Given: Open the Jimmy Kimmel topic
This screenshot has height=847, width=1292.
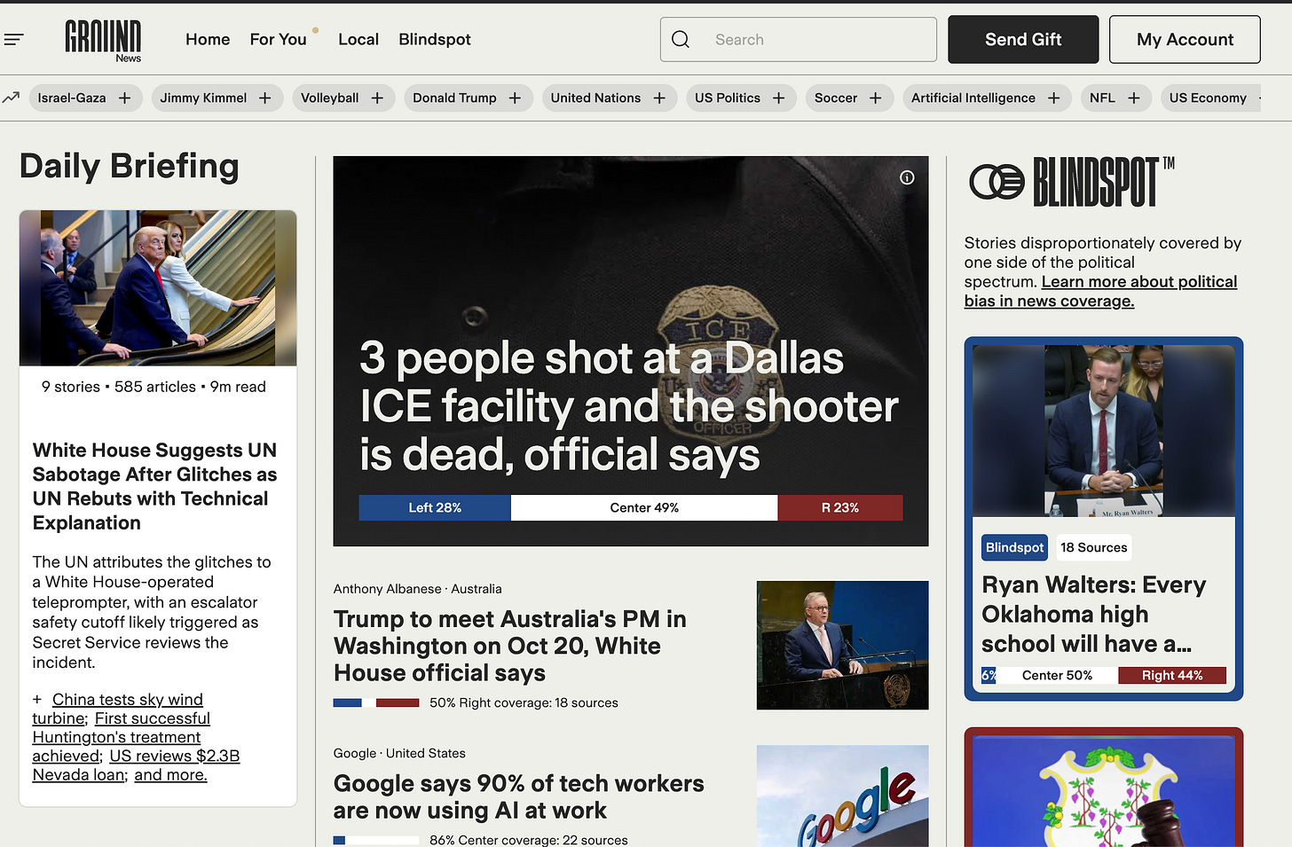Looking at the screenshot, I should [203, 98].
